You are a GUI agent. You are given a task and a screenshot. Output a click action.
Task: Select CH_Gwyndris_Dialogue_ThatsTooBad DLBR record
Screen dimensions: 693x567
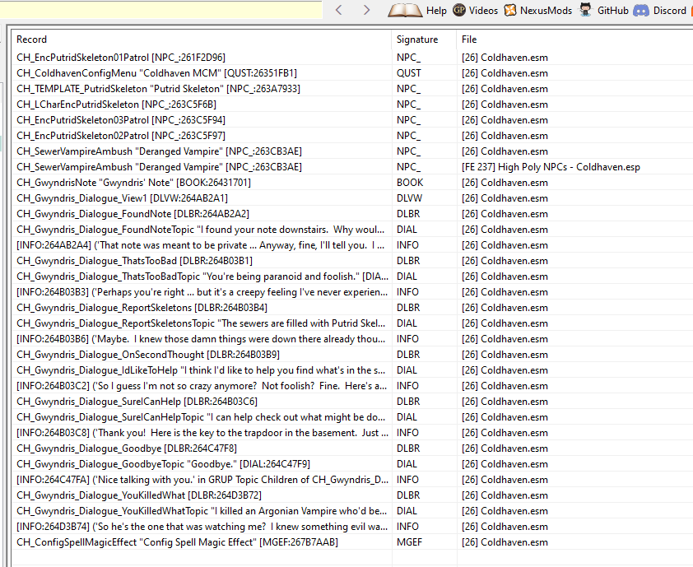coord(134,261)
